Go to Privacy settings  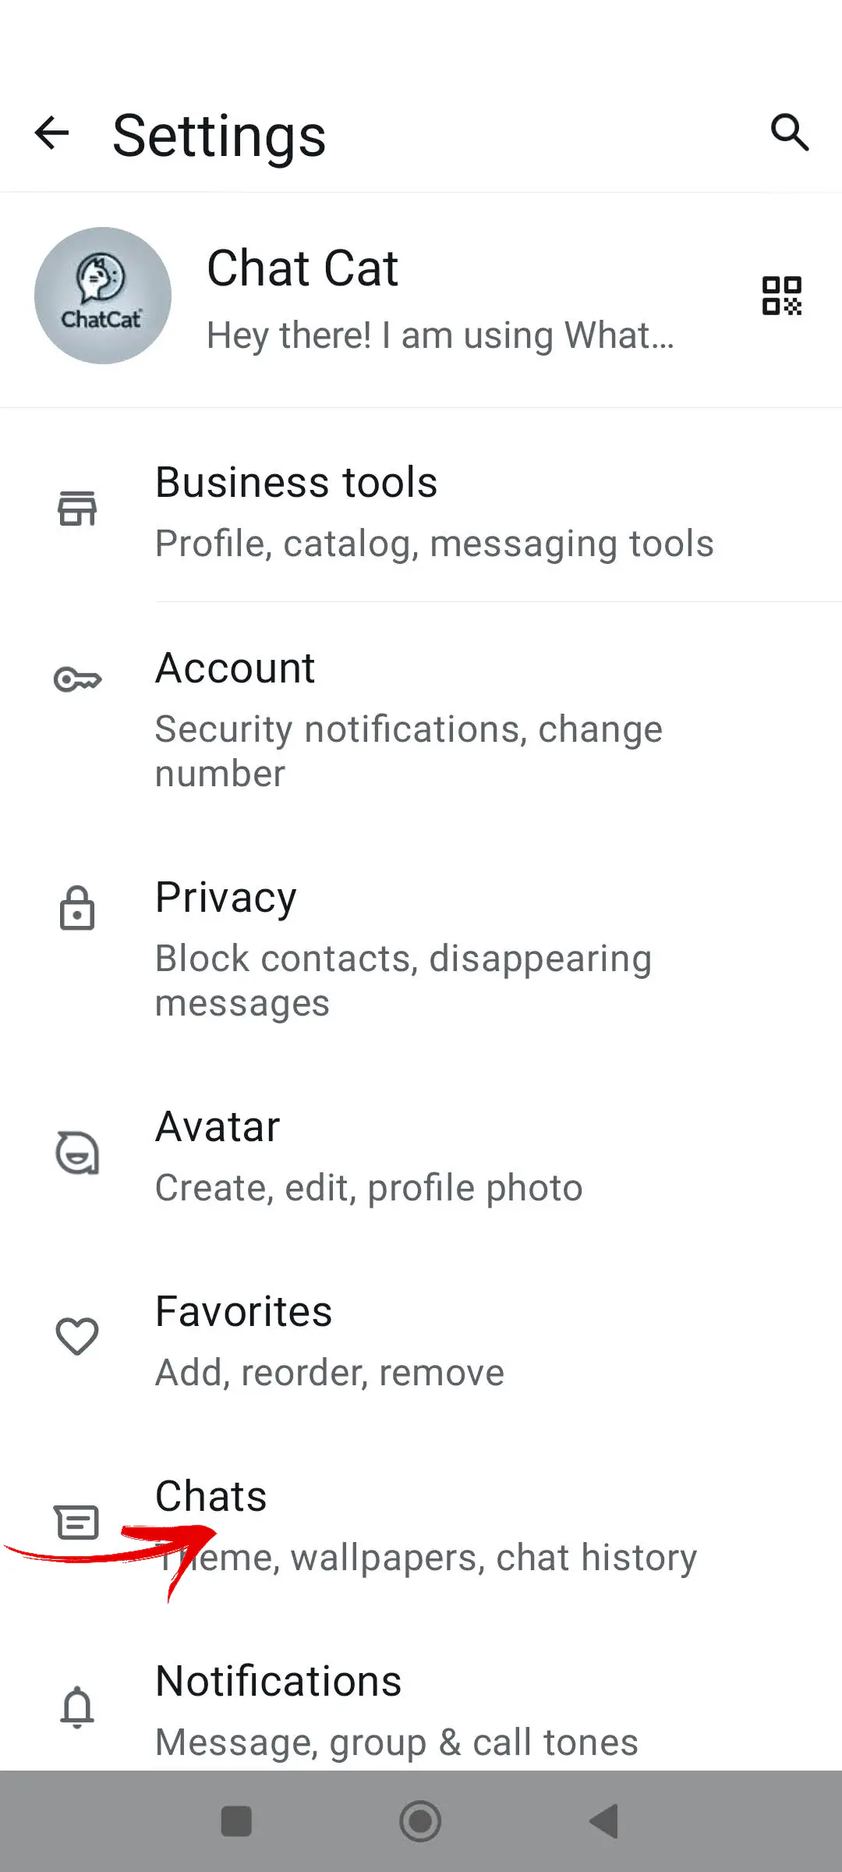[x=402, y=947]
